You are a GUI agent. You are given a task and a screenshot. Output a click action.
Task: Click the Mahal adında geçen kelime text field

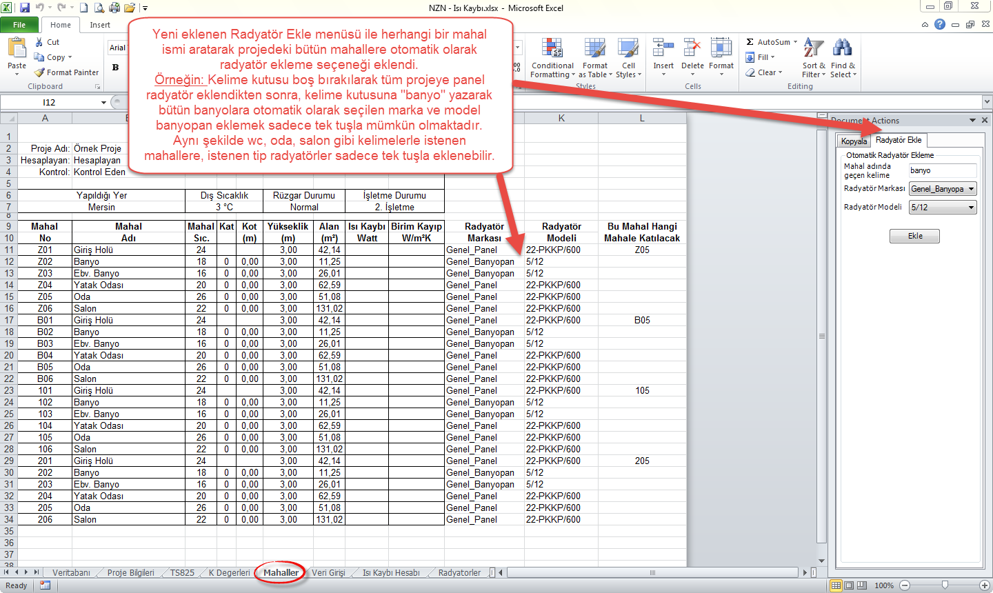tap(942, 171)
